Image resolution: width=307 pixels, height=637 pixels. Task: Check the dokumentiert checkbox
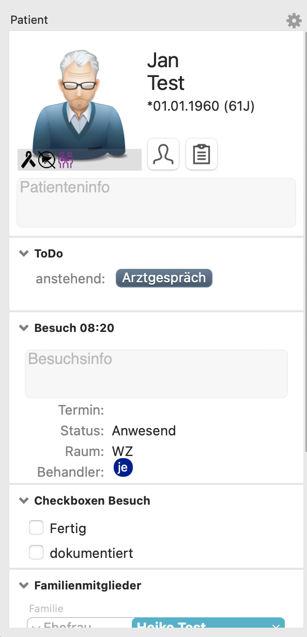click(36, 553)
